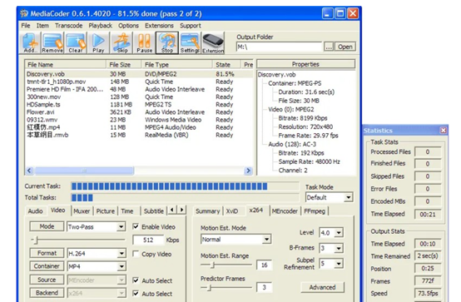The width and height of the screenshot is (461, 302).
Task: Click file list scrollbar right arrow
Action: coord(248,171)
